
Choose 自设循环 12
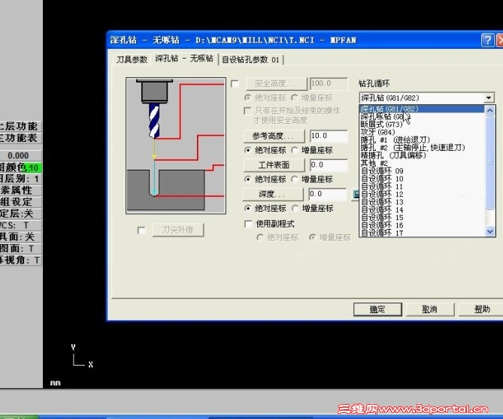[x=422, y=194]
